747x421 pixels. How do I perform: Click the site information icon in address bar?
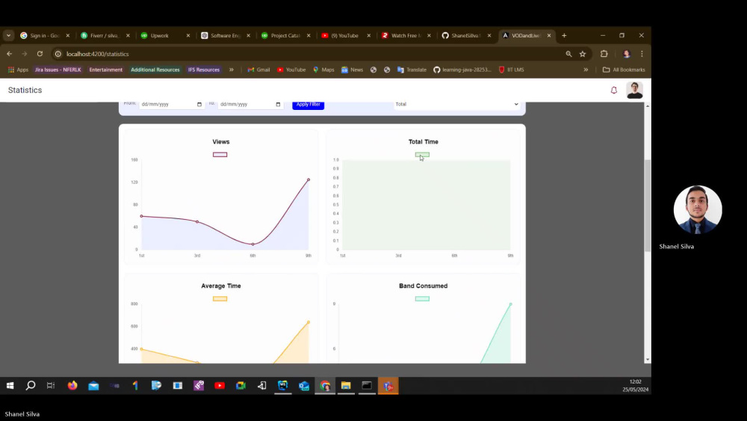(58, 54)
